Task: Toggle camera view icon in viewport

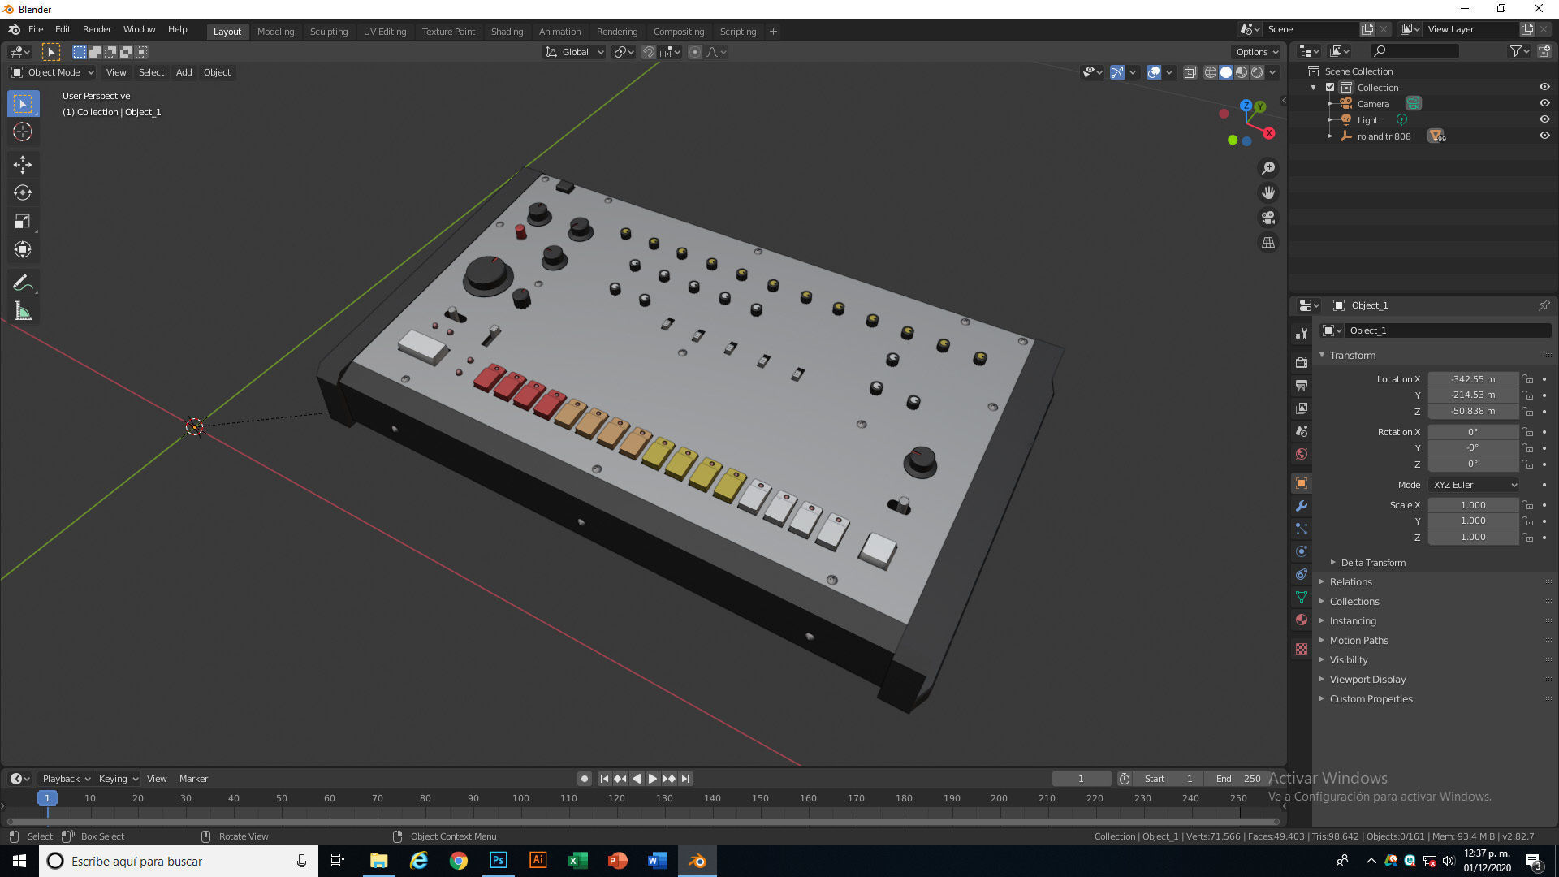Action: click(1268, 218)
